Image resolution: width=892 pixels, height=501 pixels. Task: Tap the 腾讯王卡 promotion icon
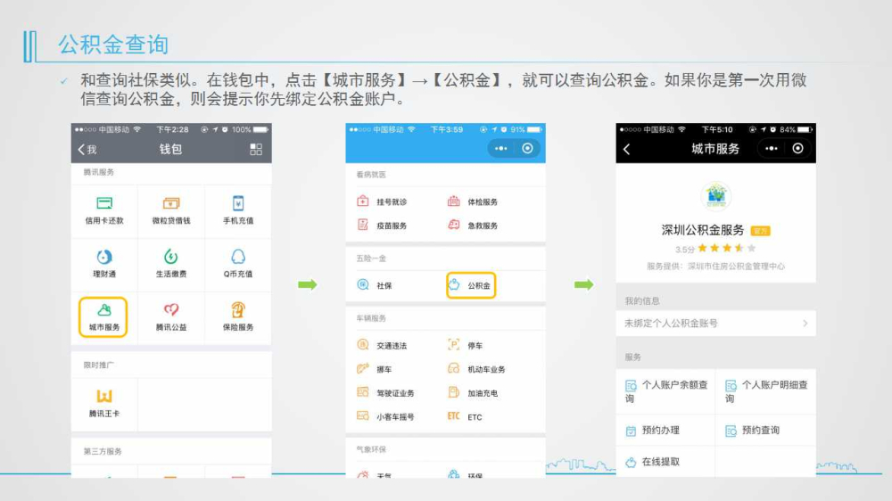104,403
